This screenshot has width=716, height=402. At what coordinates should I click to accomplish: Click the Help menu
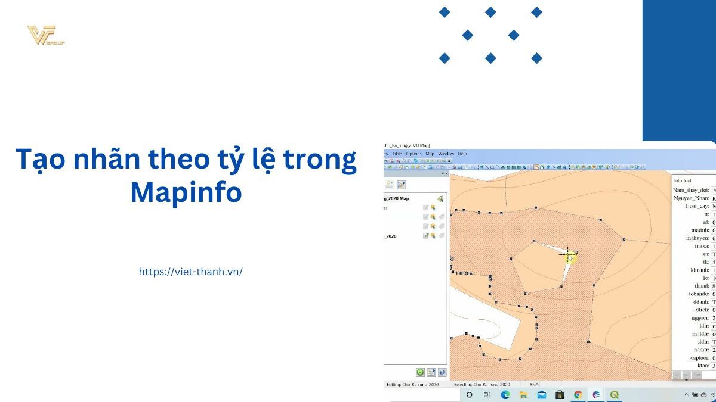(x=462, y=154)
